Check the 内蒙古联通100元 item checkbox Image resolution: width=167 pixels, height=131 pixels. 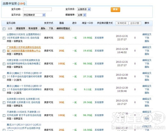pos(4,64)
